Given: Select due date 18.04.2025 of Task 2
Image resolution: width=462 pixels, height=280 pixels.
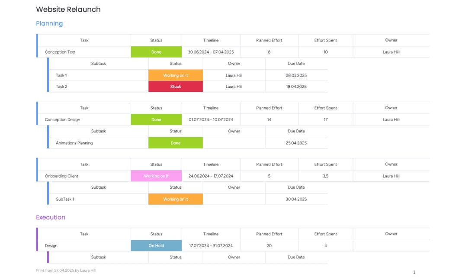Looking at the screenshot, I should [x=296, y=87].
